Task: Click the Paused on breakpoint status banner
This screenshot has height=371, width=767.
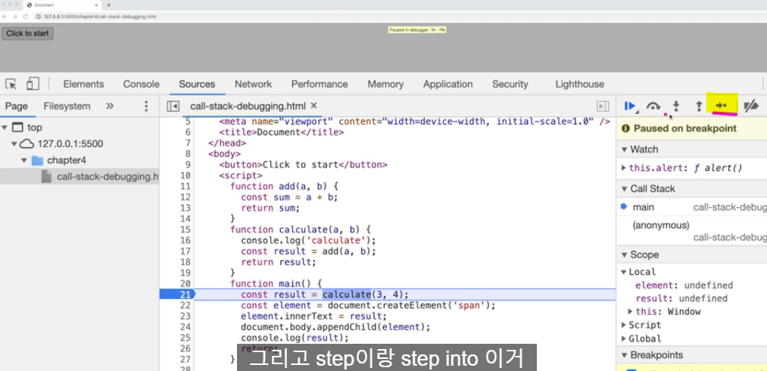Action: pos(692,129)
